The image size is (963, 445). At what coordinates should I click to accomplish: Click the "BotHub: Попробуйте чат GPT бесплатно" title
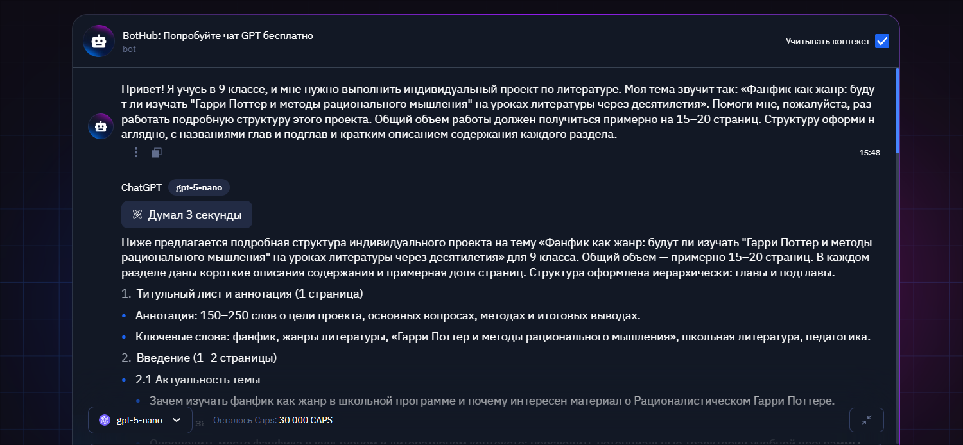218,36
